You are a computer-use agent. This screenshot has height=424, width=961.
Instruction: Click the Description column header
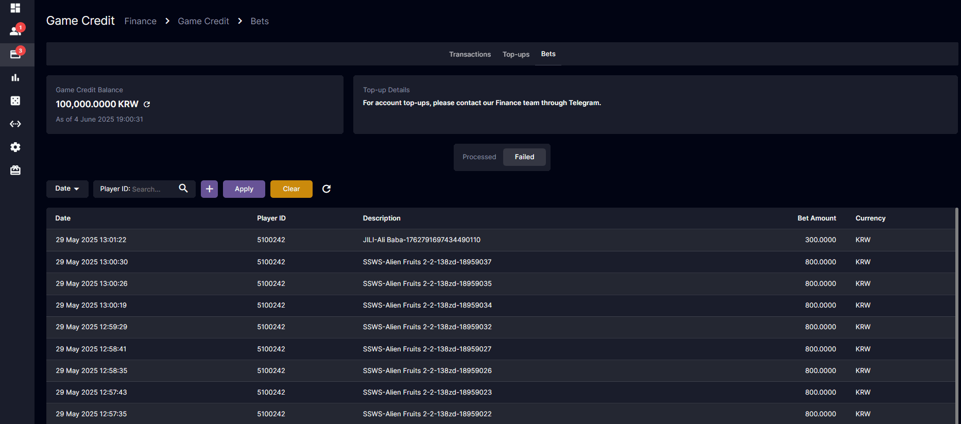click(382, 218)
